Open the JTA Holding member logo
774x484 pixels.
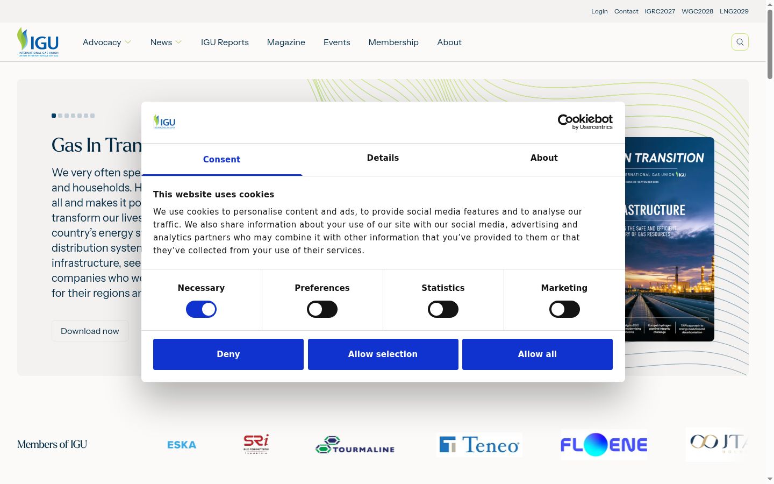click(x=717, y=444)
